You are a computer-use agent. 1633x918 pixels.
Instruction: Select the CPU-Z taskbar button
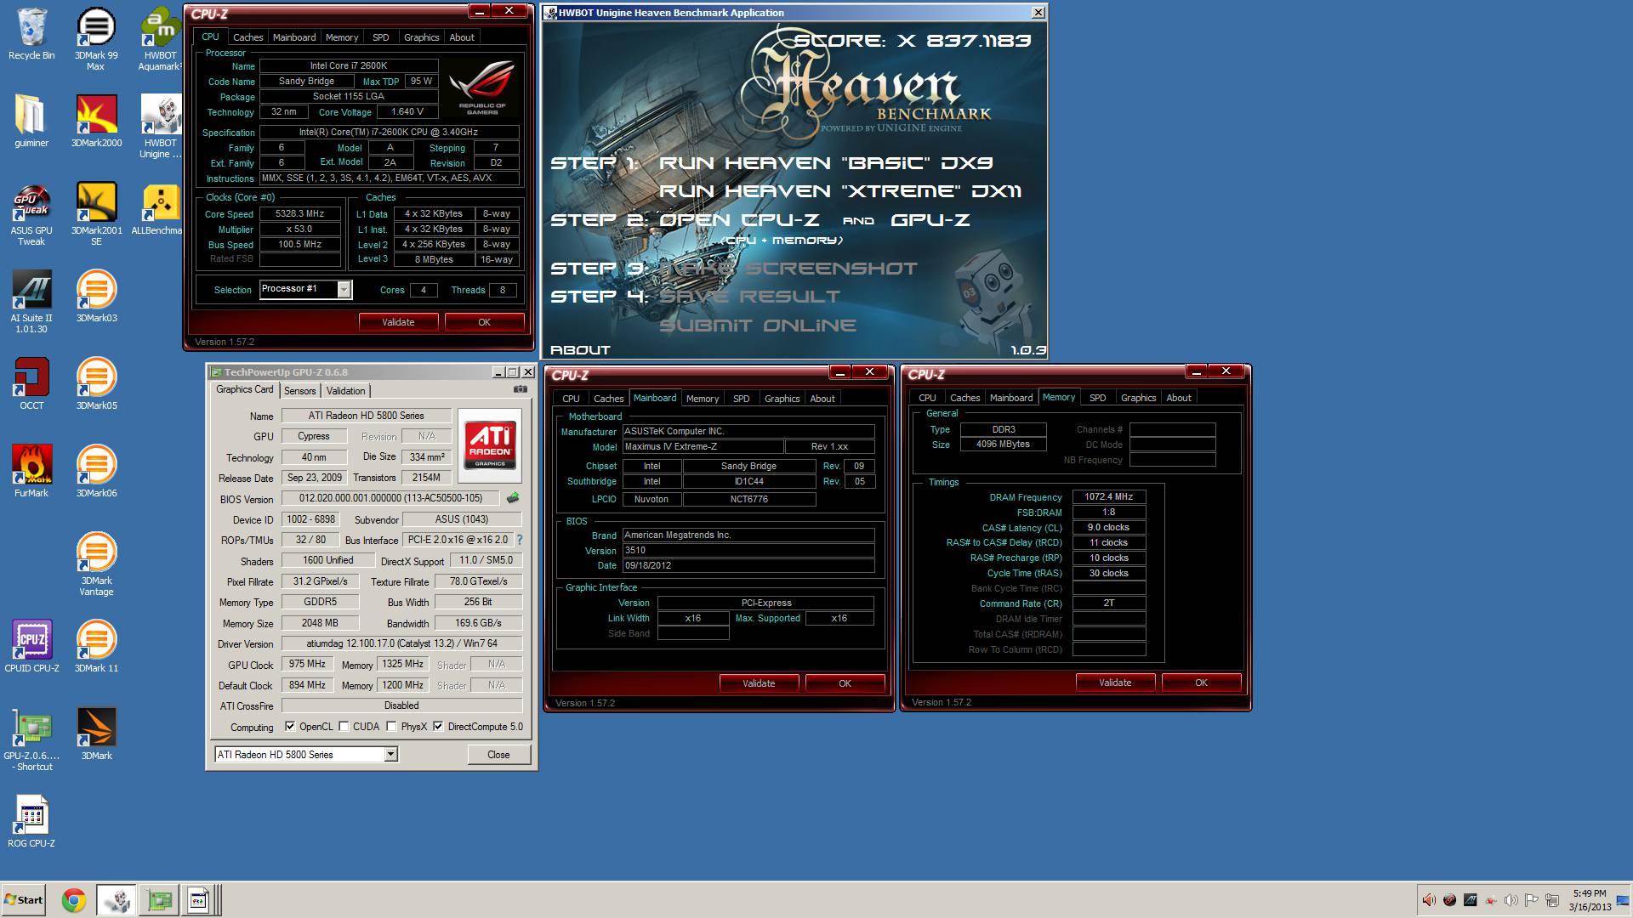click(x=199, y=900)
